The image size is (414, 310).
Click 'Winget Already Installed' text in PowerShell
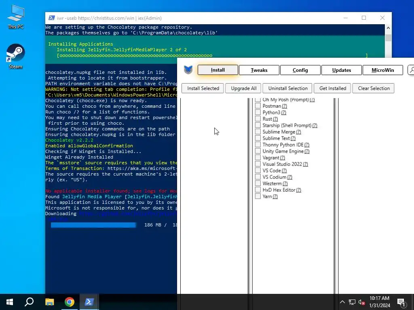tap(79, 157)
